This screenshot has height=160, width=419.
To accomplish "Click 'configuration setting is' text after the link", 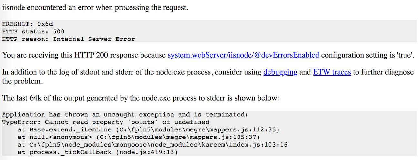I will tap(354, 55).
